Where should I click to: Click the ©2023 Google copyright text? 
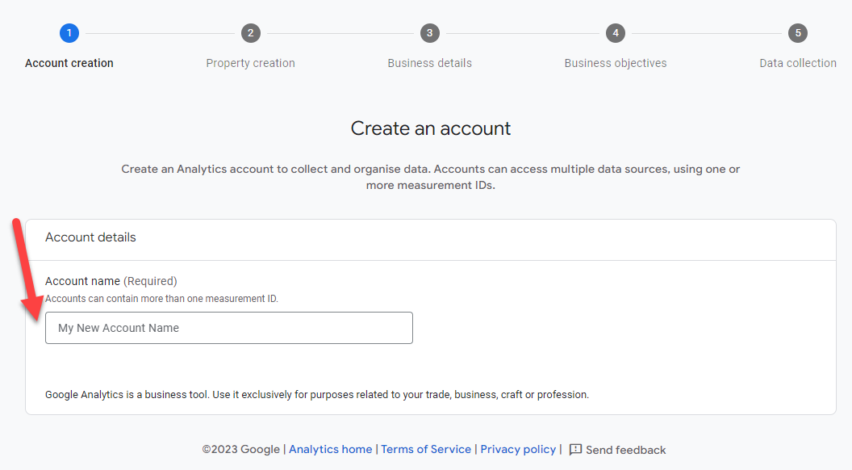pyautogui.click(x=240, y=449)
